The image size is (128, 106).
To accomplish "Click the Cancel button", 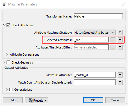I will [x=115, y=100].
